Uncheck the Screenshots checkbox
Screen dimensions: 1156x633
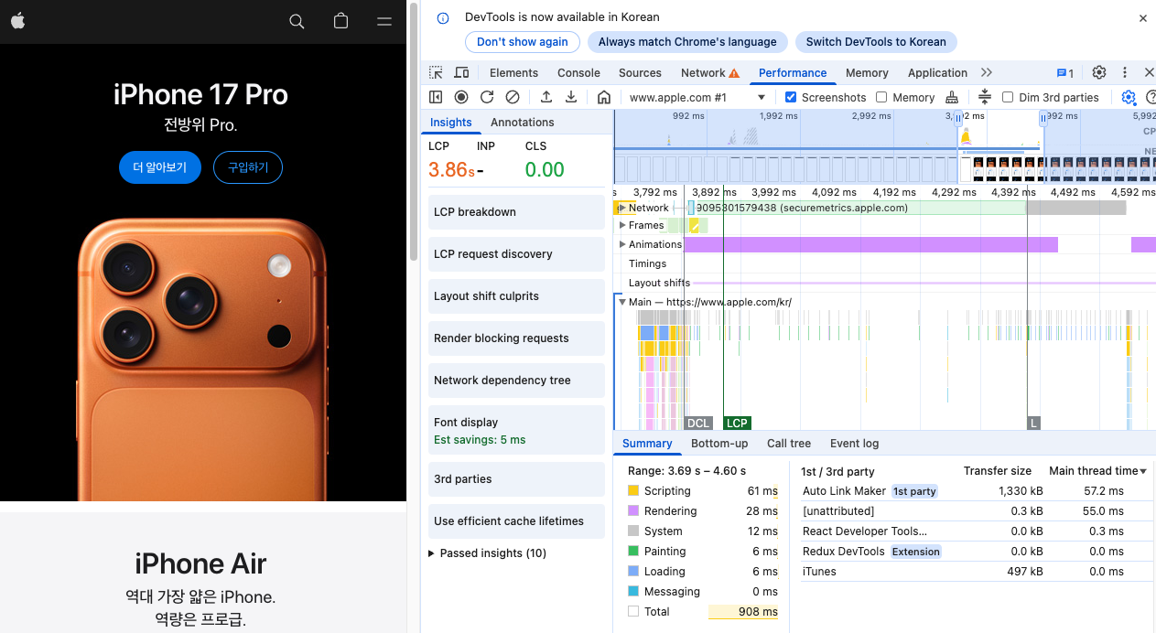(x=791, y=97)
